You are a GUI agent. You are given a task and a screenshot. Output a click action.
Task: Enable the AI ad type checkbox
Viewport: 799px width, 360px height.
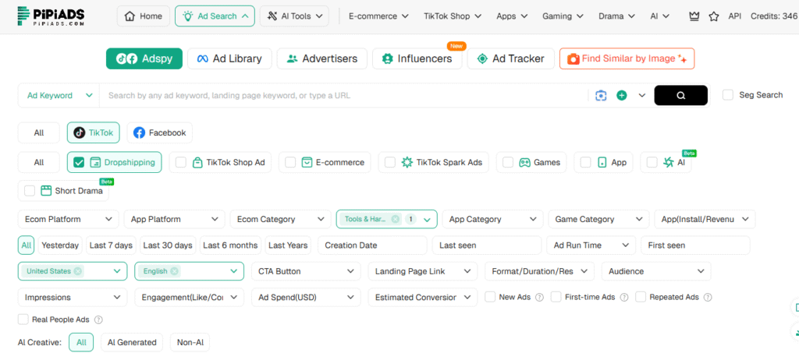pos(652,162)
